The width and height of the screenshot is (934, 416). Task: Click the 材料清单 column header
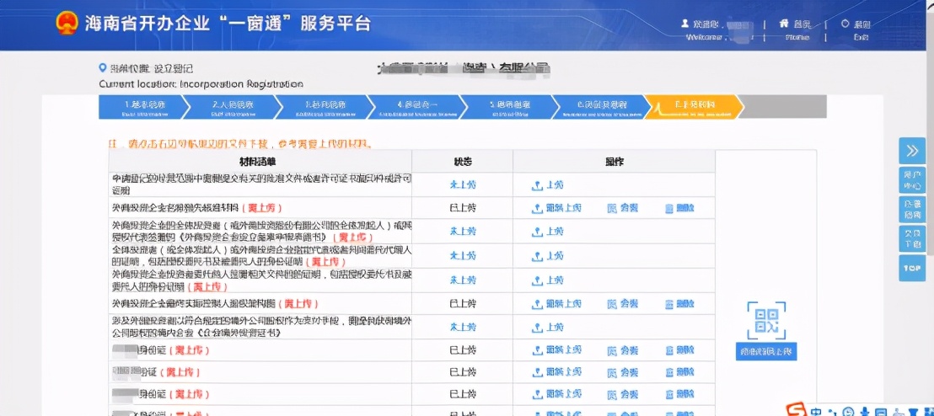tap(260, 162)
